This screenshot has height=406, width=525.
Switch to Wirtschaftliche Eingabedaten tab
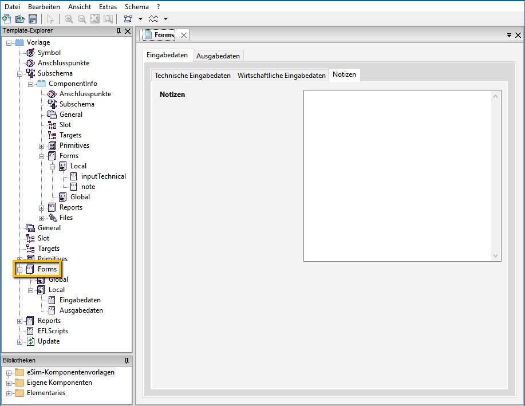coord(282,76)
